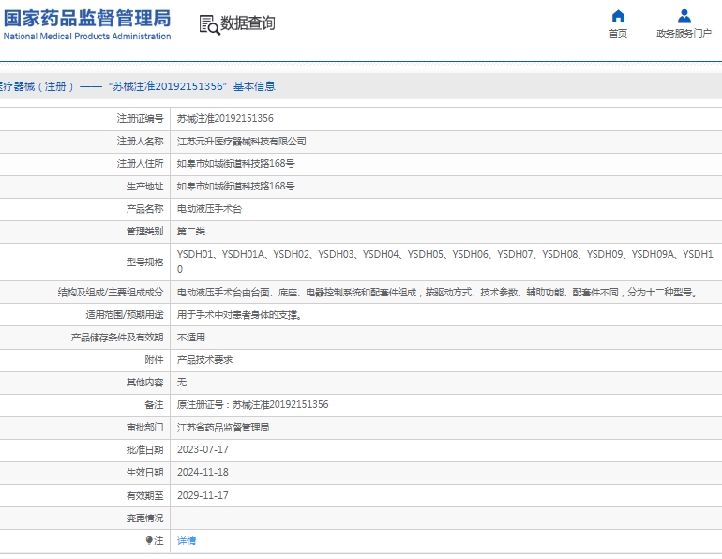Click the 基本信息 section title bar
This screenshot has height=559, width=722.
pos(361,86)
